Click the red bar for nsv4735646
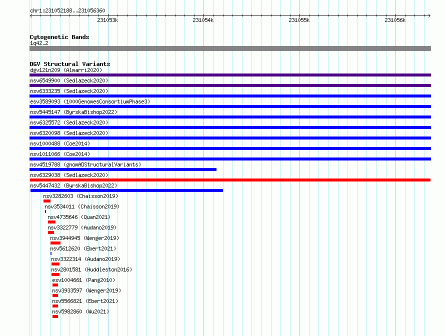The width and height of the screenshot is (445, 336). (51, 222)
